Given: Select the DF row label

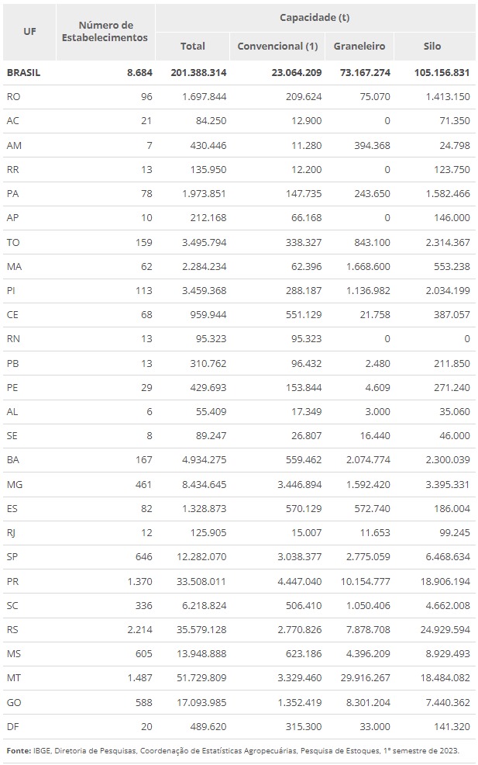Looking at the screenshot, I should click(x=13, y=726).
